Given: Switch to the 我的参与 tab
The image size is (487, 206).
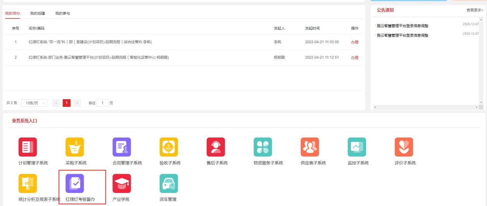Looking at the screenshot, I should 63,14.
